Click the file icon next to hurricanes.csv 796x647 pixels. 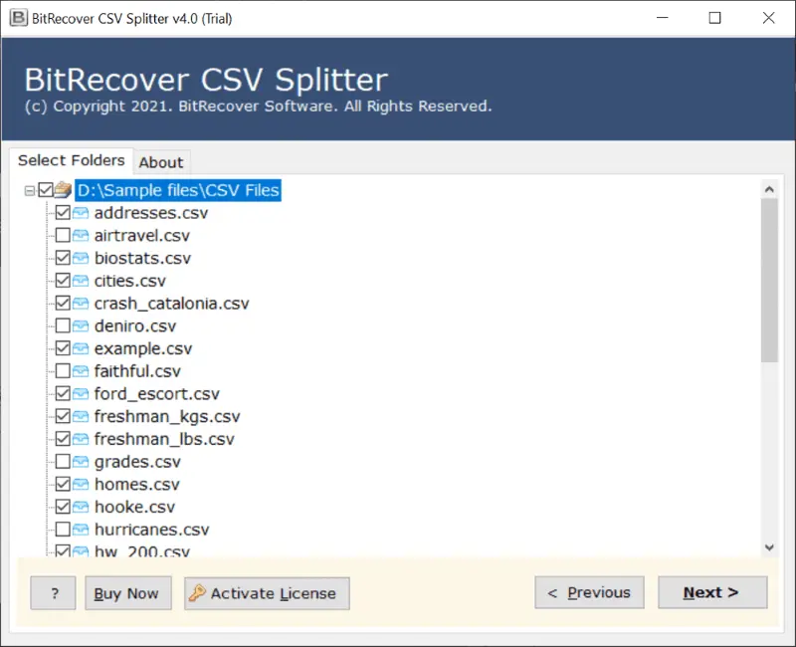point(81,530)
